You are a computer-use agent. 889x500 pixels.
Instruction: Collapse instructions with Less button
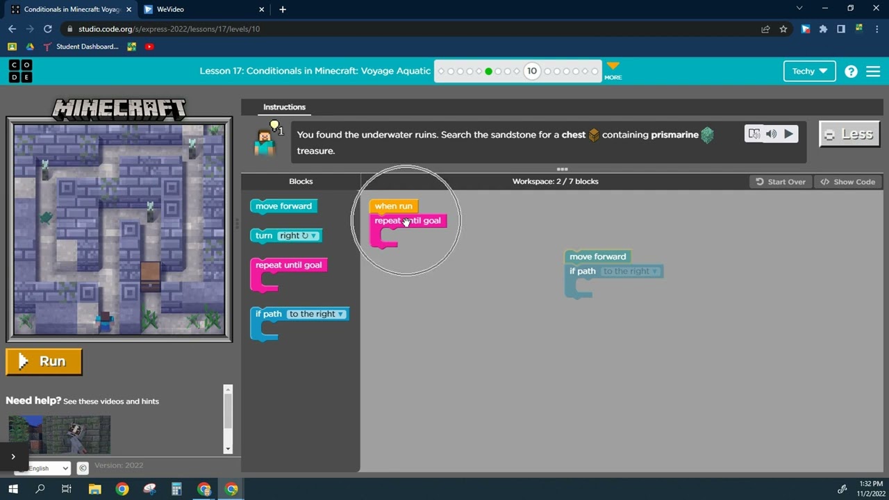849,134
